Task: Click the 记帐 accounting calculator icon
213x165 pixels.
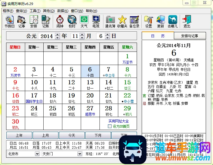Action: (x=46, y=21)
